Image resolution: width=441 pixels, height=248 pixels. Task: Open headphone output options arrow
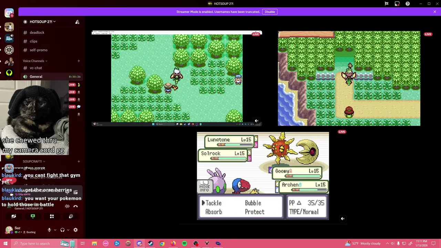68,230
